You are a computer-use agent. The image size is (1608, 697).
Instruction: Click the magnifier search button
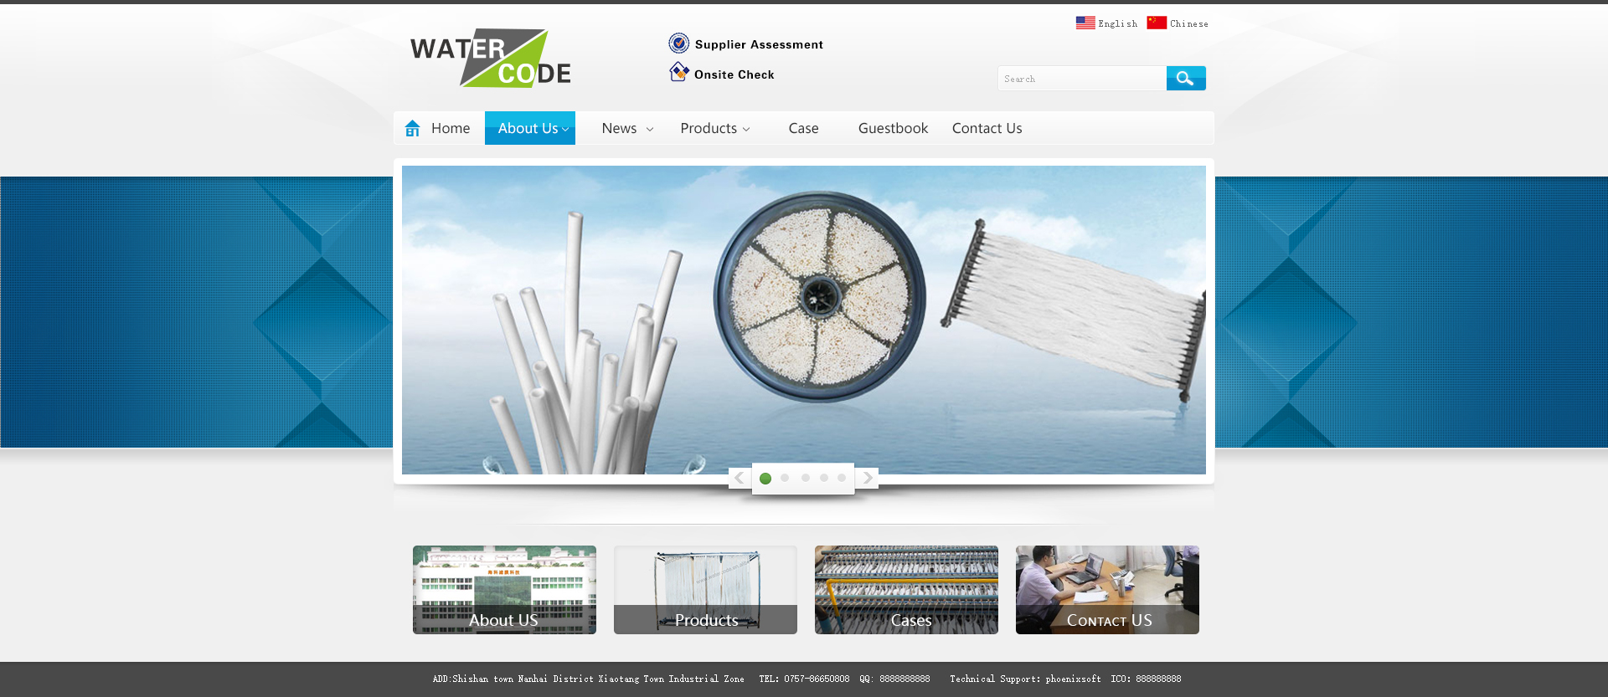pos(1185,79)
